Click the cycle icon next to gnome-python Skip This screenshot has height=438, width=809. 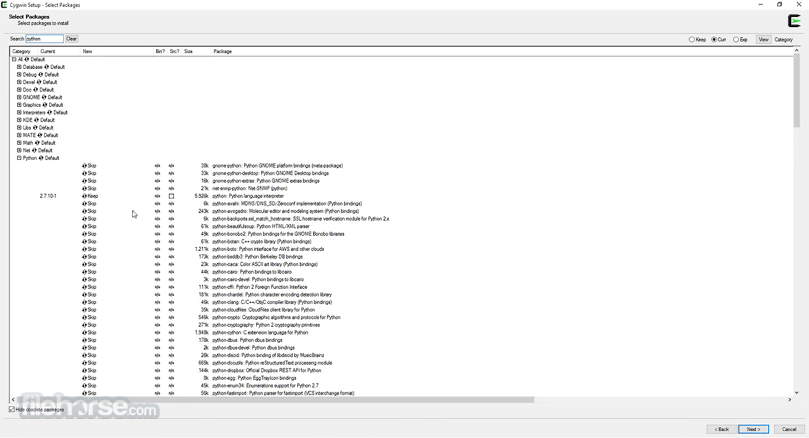tap(85, 166)
